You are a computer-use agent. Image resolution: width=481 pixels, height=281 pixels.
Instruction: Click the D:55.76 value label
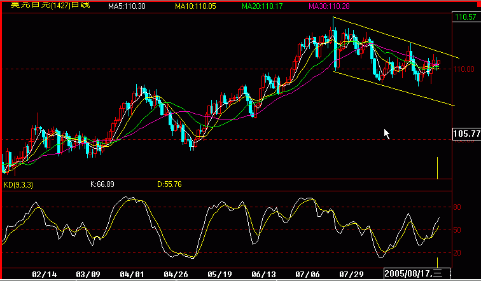[x=169, y=184]
